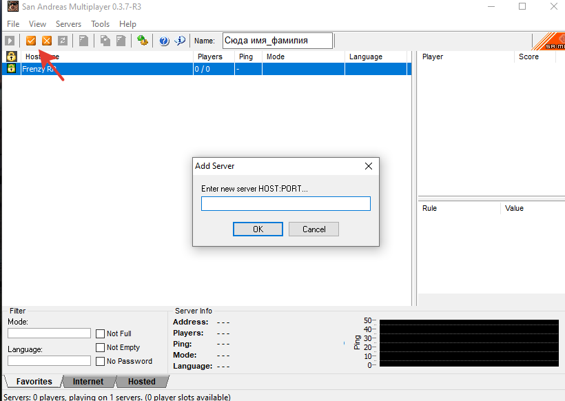Click Cancel in Add Server dialog

(314, 229)
